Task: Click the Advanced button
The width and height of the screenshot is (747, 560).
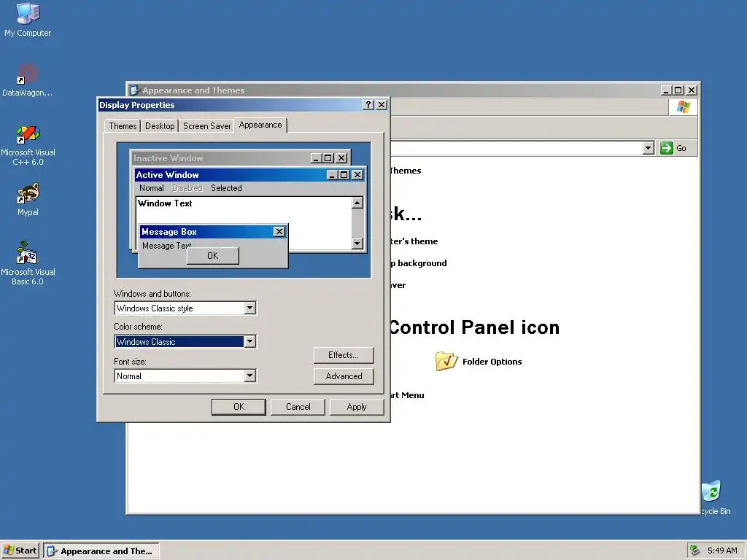Action: pos(344,376)
